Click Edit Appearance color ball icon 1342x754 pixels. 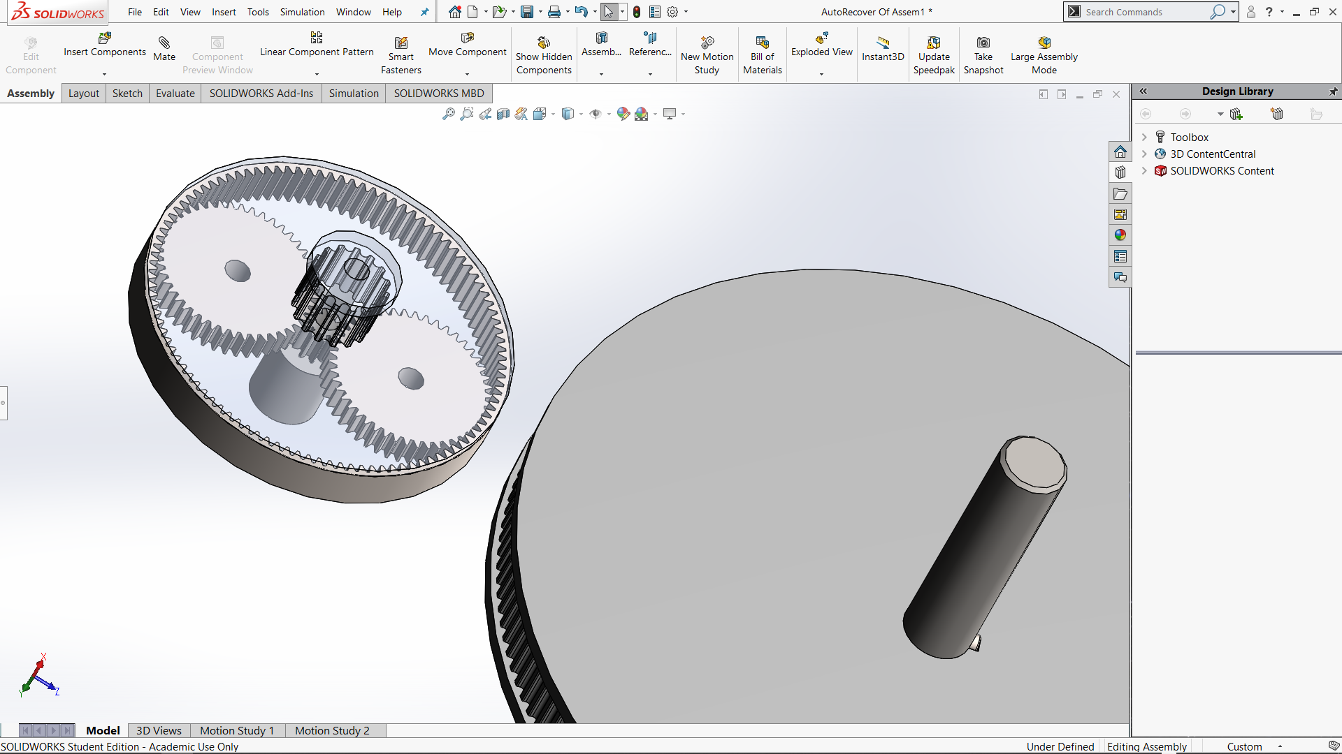[x=623, y=114]
